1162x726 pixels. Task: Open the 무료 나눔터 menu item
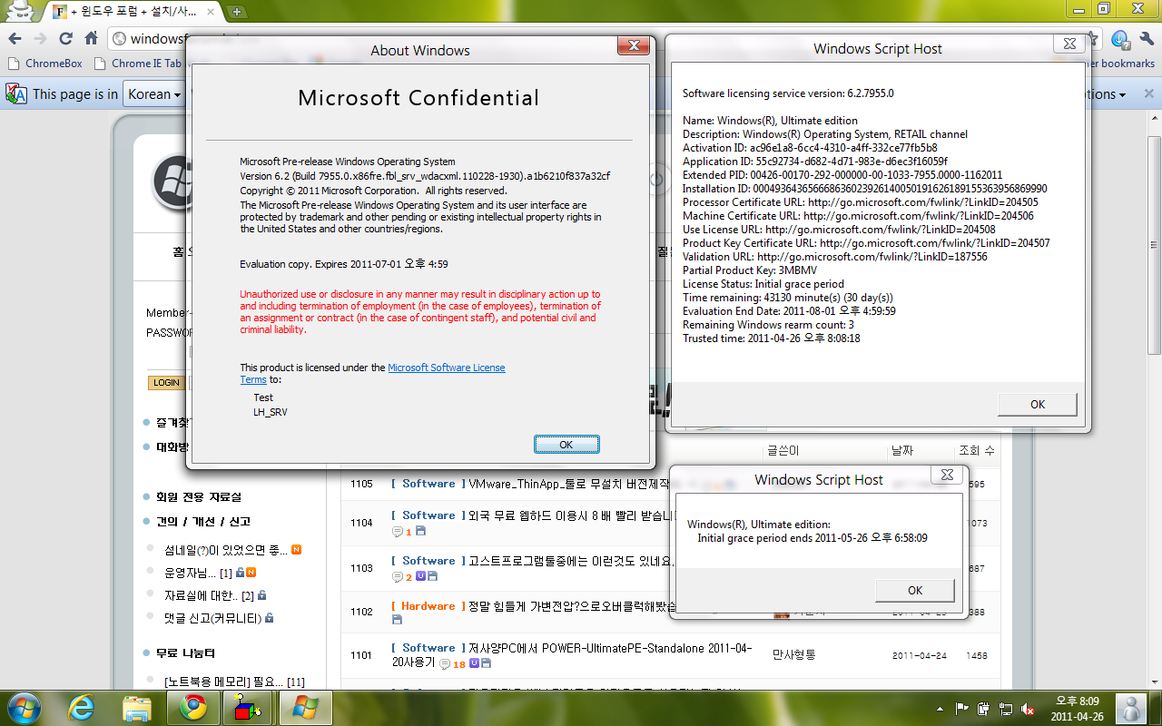(x=185, y=652)
